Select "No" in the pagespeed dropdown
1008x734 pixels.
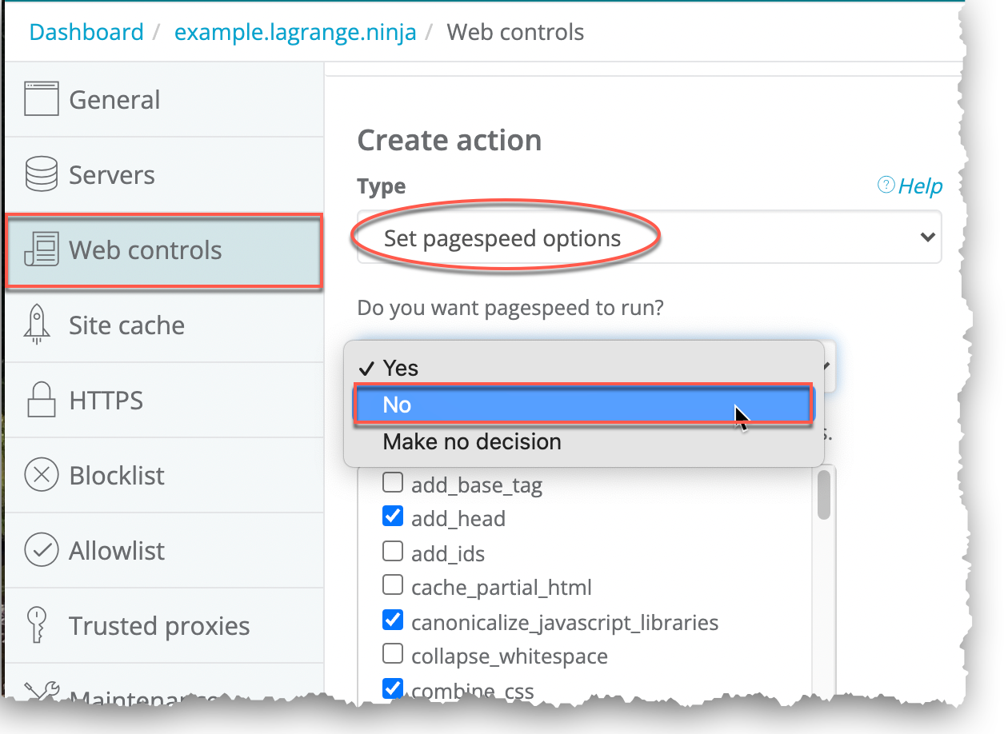583,405
